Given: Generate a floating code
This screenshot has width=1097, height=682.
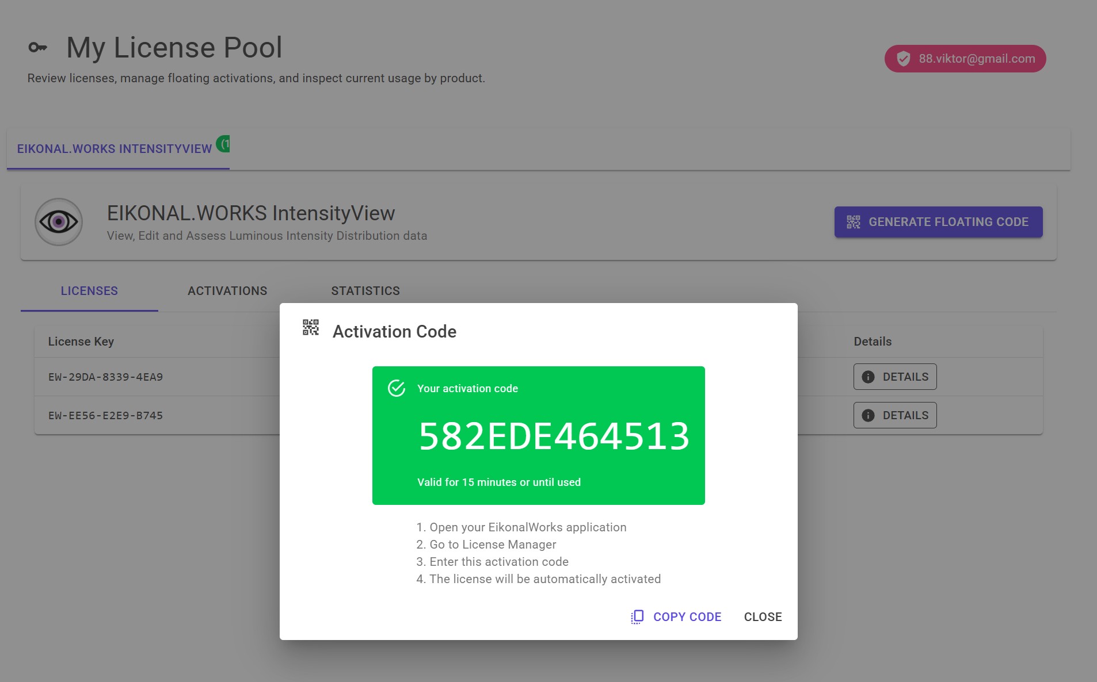Looking at the screenshot, I should coord(938,222).
